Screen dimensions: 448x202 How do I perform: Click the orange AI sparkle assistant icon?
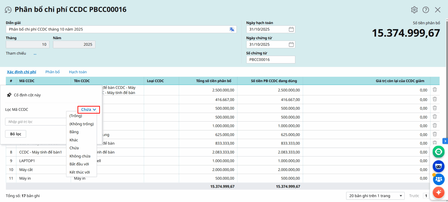438,192
